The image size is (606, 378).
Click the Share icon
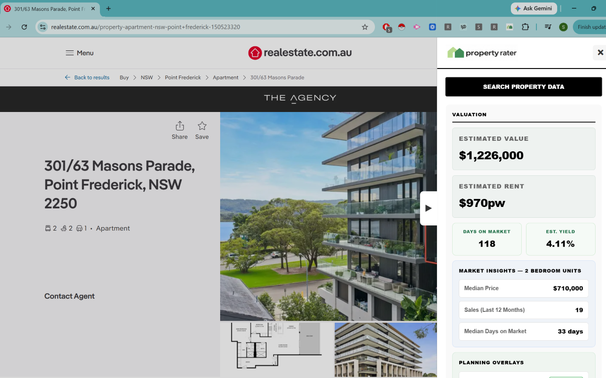click(x=179, y=126)
